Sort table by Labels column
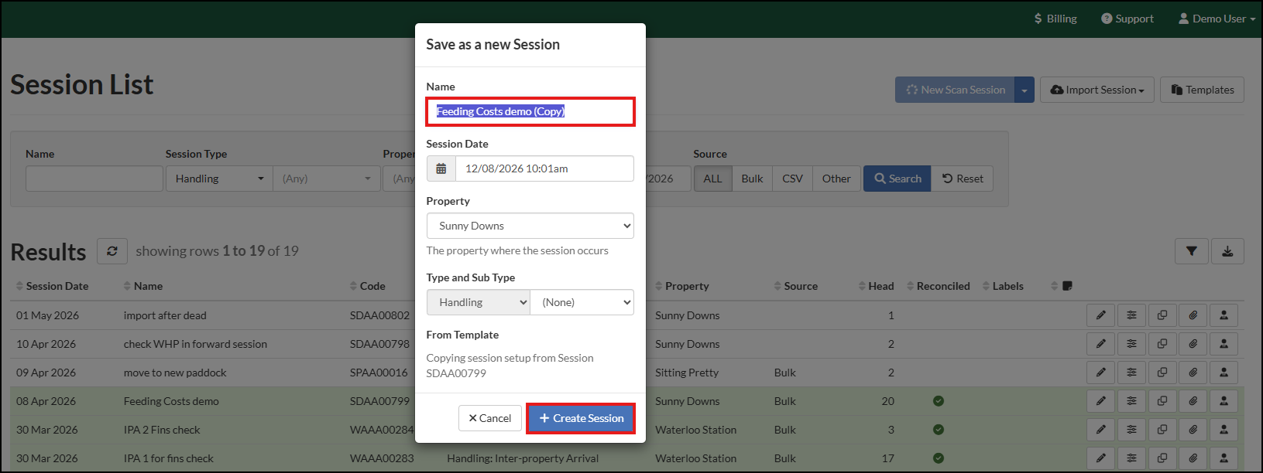This screenshot has width=1263, height=473. pos(1003,286)
